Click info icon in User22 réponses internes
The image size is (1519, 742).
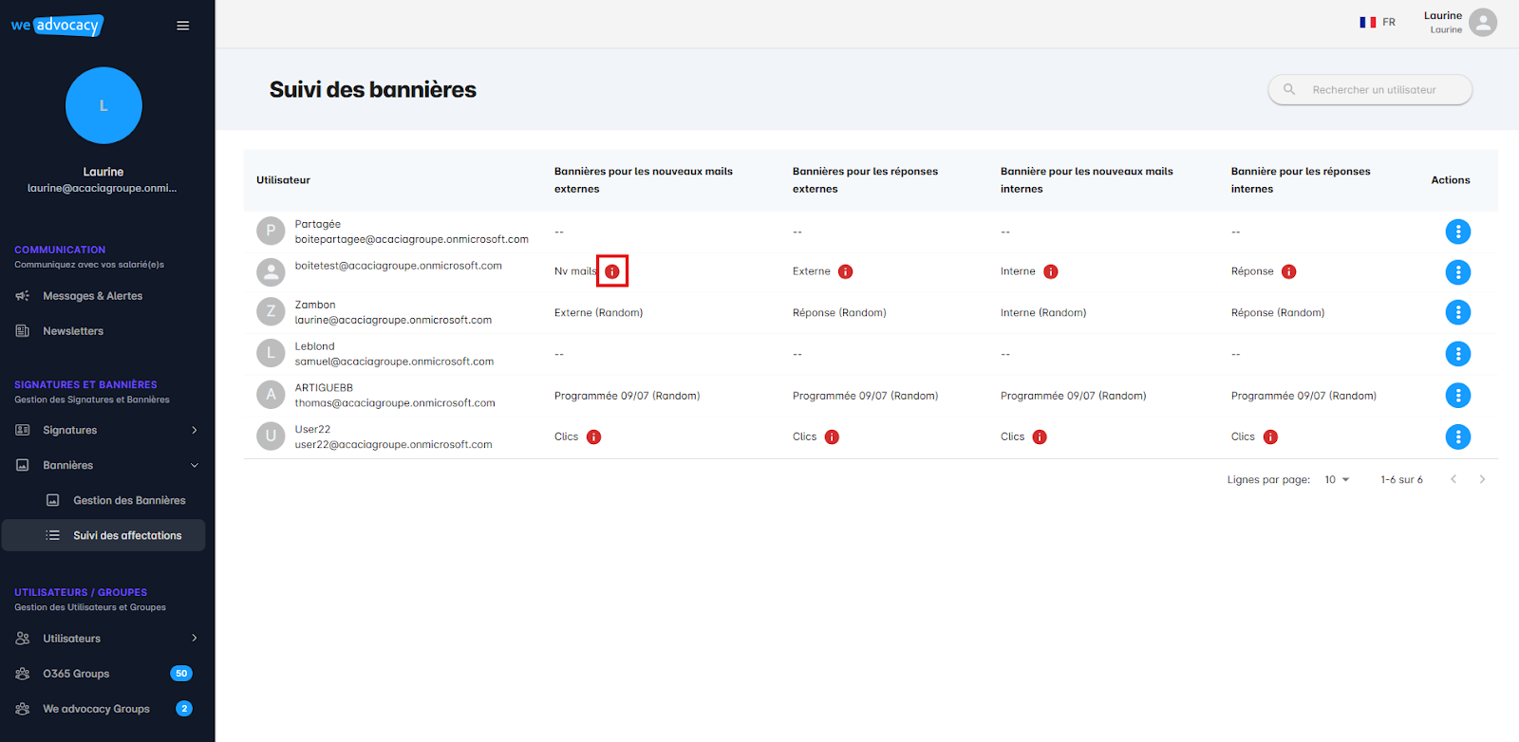(1270, 436)
